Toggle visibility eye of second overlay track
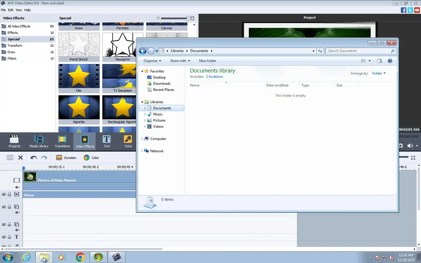Viewport: 421px width, 263px height. pyautogui.click(x=4, y=225)
